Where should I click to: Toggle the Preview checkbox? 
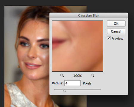pyautogui.click(x=109, y=38)
